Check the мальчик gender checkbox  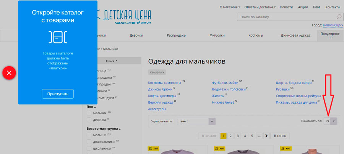click(x=89, y=113)
